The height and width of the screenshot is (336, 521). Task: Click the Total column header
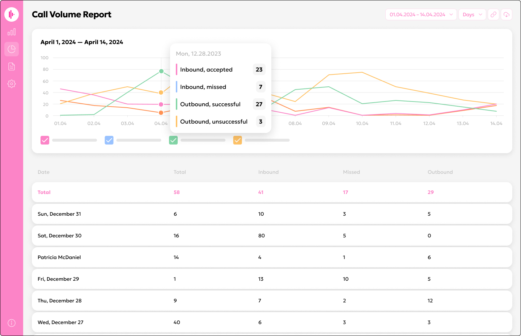click(180, 172)
